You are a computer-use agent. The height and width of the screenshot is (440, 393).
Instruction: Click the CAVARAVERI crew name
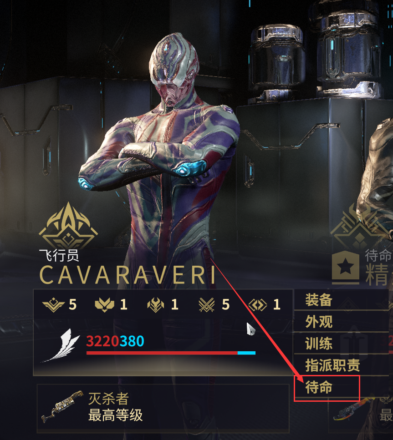coord(128,275)
